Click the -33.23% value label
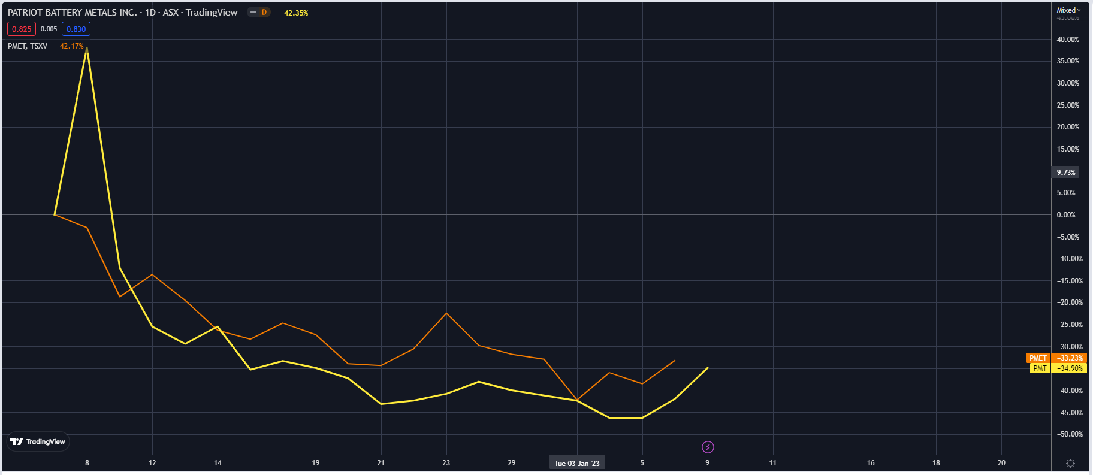 [1070, 358]
